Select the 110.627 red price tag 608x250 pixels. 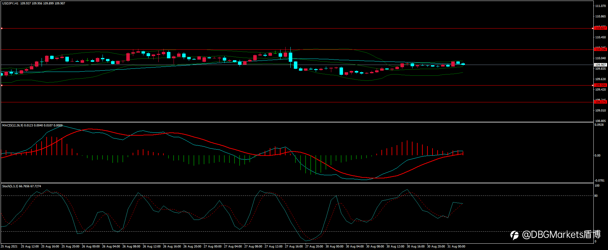pos(600,28)
